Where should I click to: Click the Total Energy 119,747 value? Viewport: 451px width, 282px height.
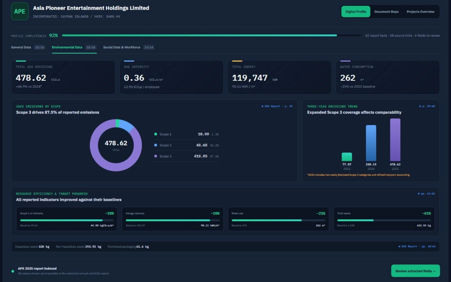coord(250,78)
